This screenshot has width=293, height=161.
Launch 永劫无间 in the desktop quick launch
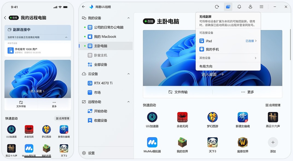tap(182, 117)
